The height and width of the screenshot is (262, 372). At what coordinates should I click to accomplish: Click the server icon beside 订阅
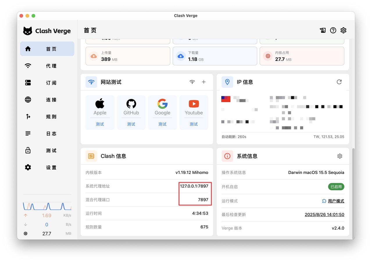(28, 83)
